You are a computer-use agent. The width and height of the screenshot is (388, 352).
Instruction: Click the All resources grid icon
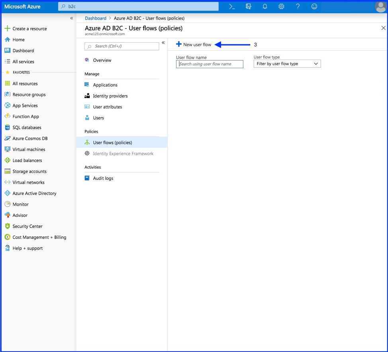(x=8, y=83)
